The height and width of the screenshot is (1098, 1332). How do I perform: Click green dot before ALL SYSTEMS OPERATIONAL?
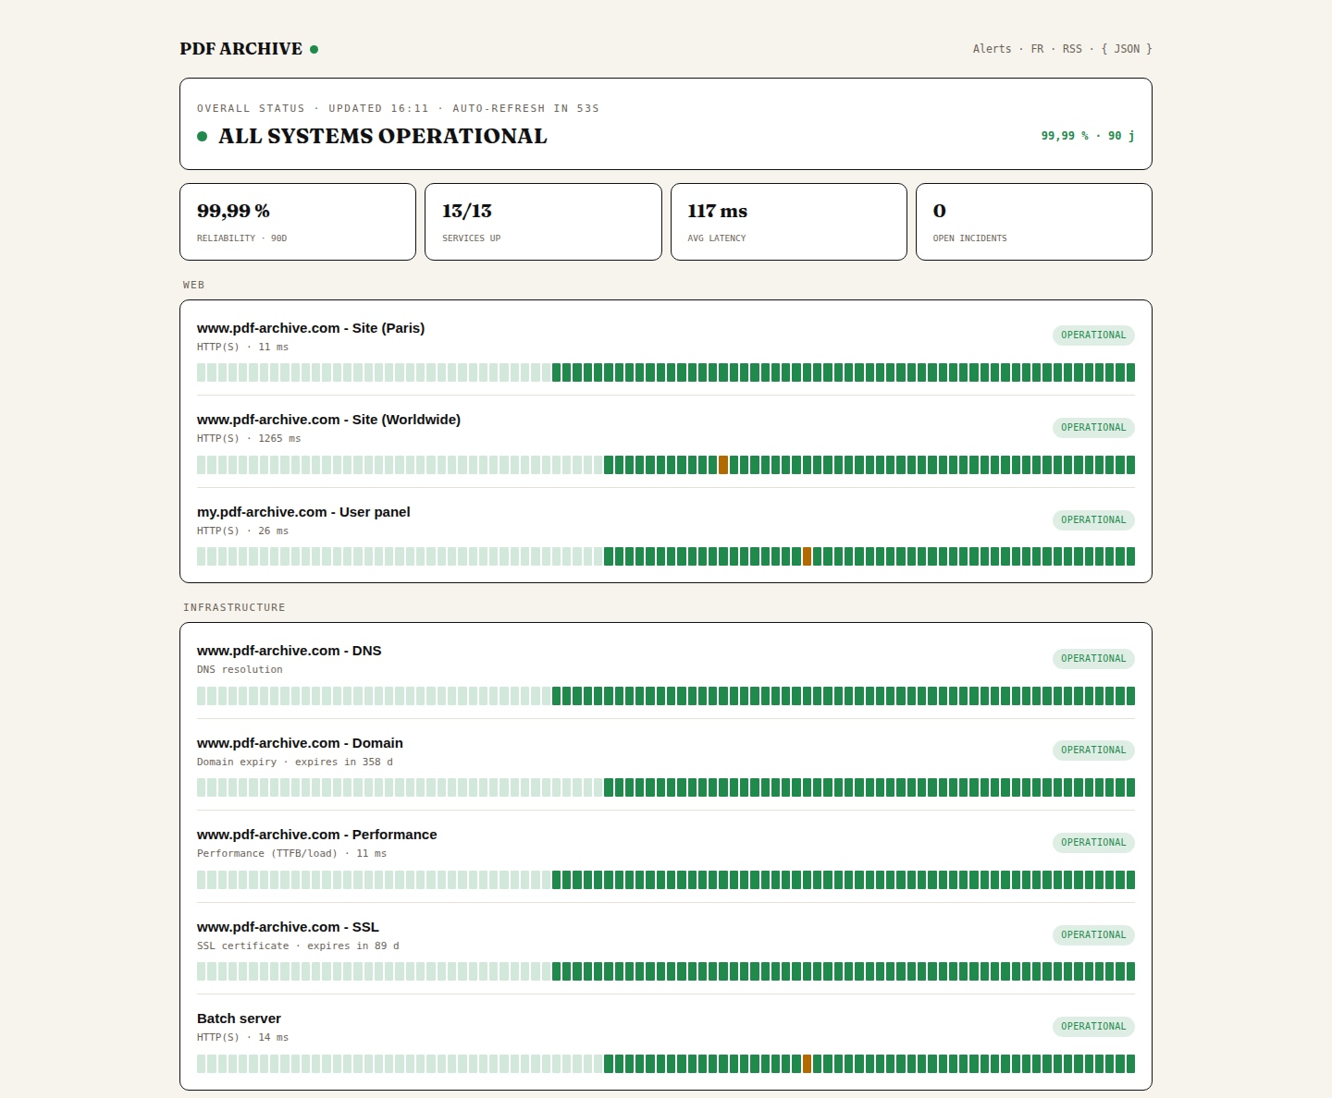point(203,137)
